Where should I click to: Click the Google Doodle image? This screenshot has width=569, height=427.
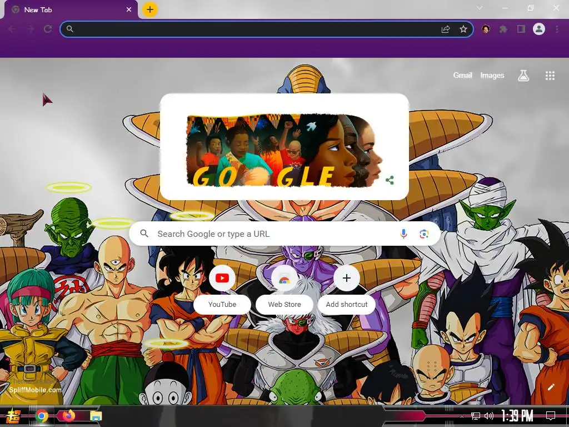[x=284, y=150]
